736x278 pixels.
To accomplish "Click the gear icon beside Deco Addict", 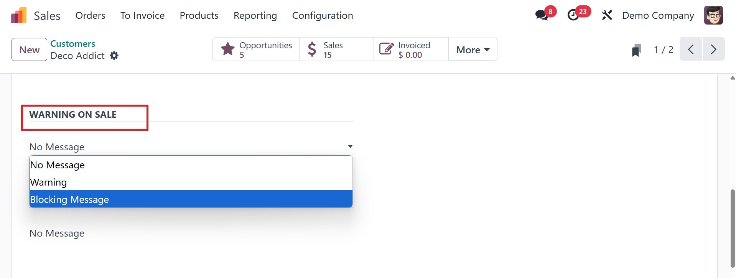I will [114, 56].
